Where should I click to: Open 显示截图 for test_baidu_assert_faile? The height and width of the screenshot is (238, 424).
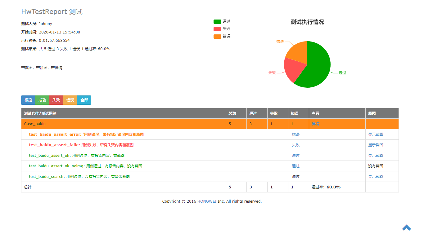[376, 145]
